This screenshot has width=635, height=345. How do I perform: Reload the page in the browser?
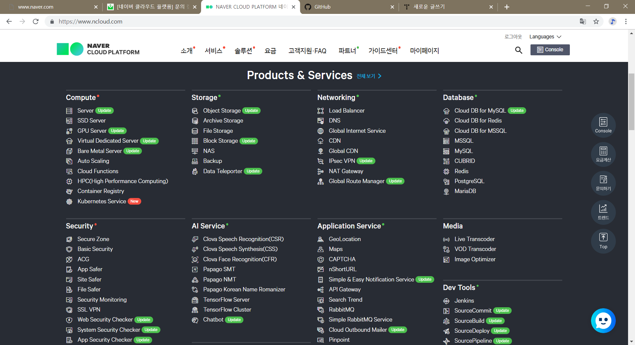(x=36, y=22)
